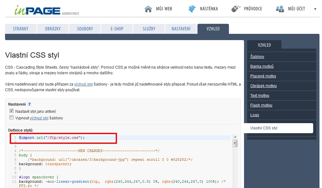Open Placené motivy in the sidebar

coord(263,76)
